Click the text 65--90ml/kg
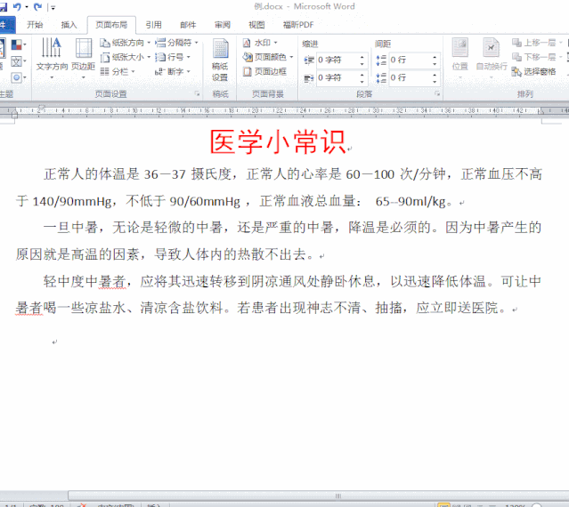The image size is (569, 507). tap(410, 201)
